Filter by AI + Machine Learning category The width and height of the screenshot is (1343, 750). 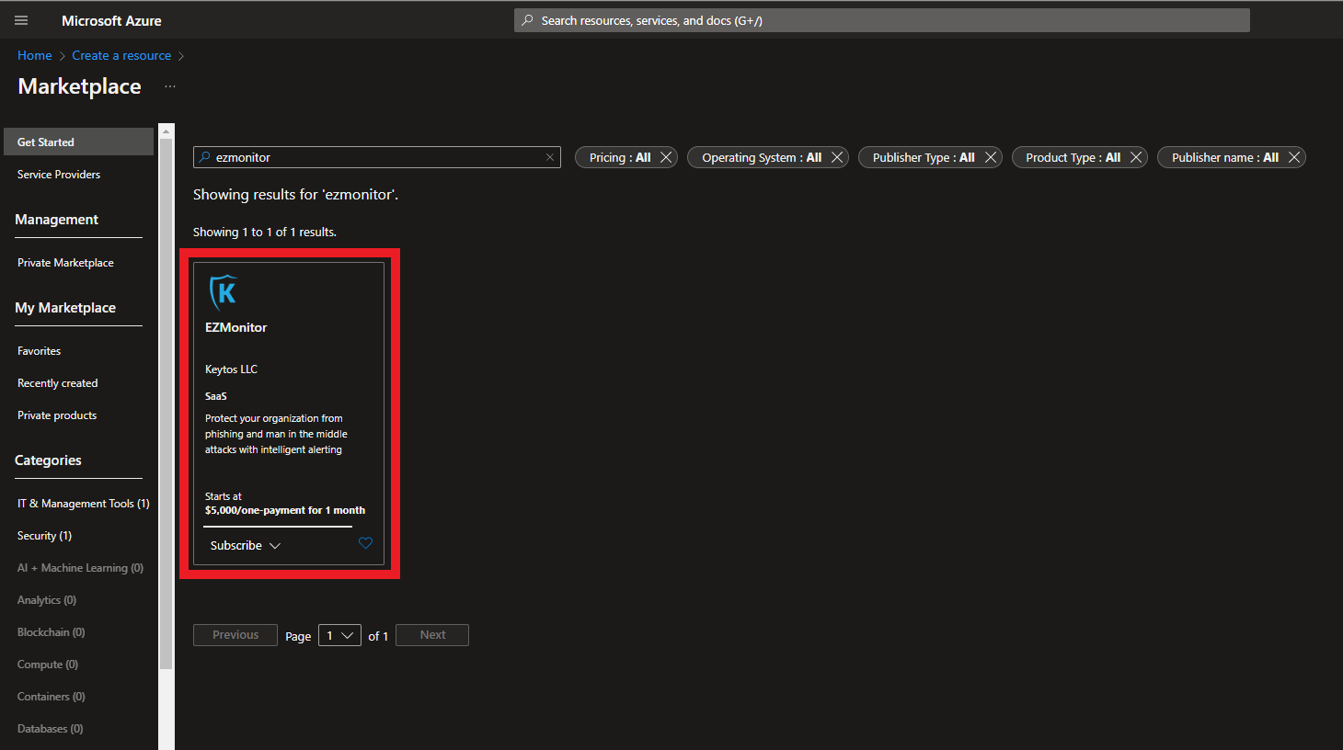(80, 567)
